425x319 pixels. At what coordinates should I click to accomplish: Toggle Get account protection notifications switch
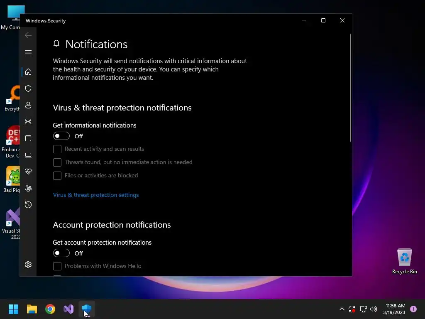pos(61,253)
